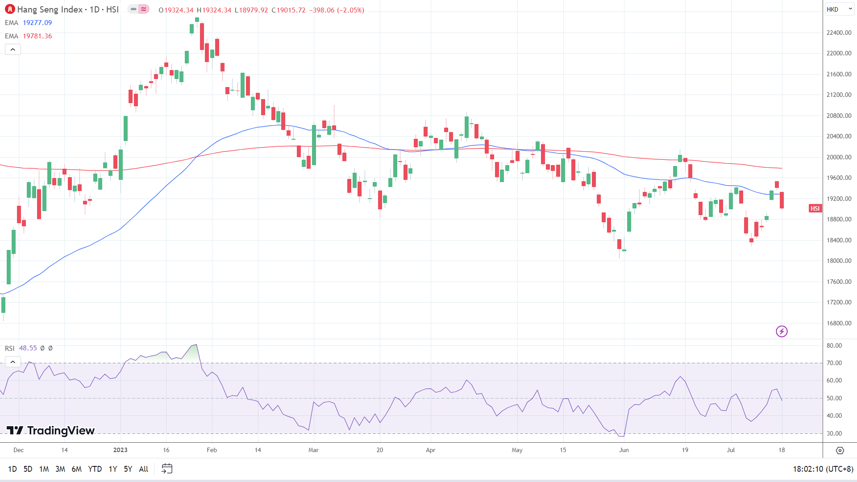This screenshot has height=482, width=857.
Task: Select the 1M time range
Action: coord(44,469)
